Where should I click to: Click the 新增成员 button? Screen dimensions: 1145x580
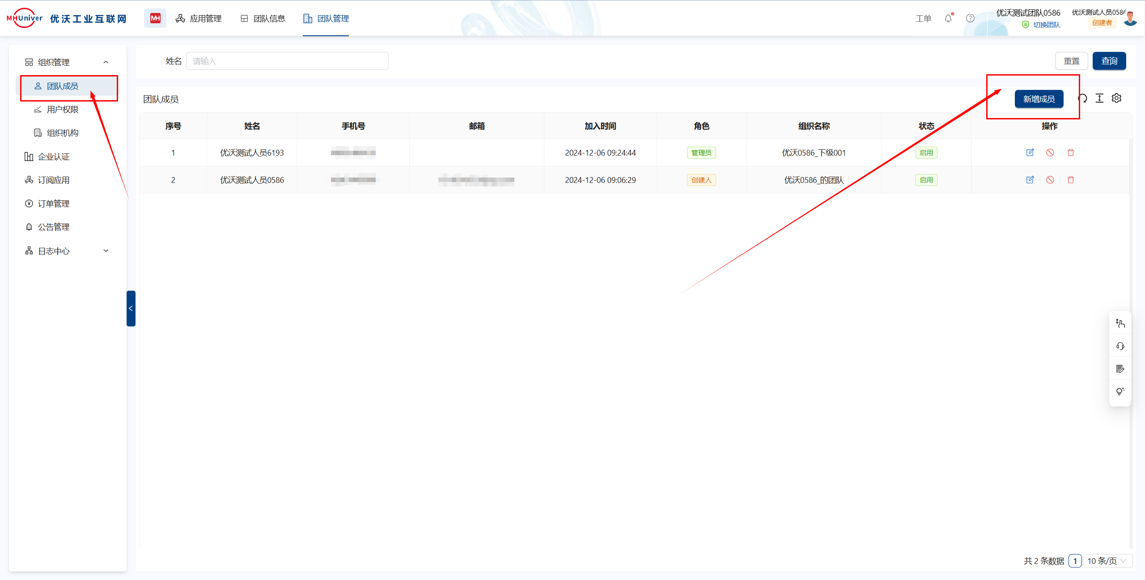1039,99
